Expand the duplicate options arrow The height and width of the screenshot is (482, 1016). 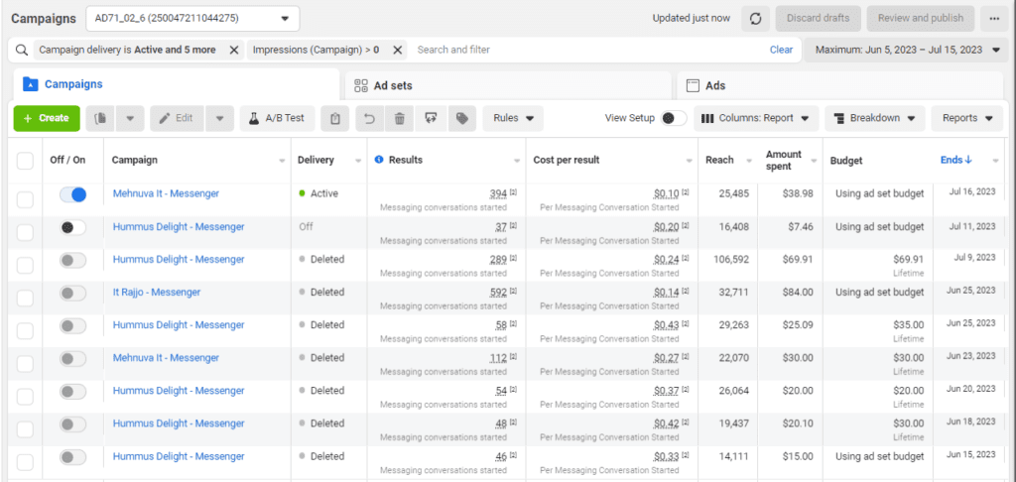(x=130, y=119)
